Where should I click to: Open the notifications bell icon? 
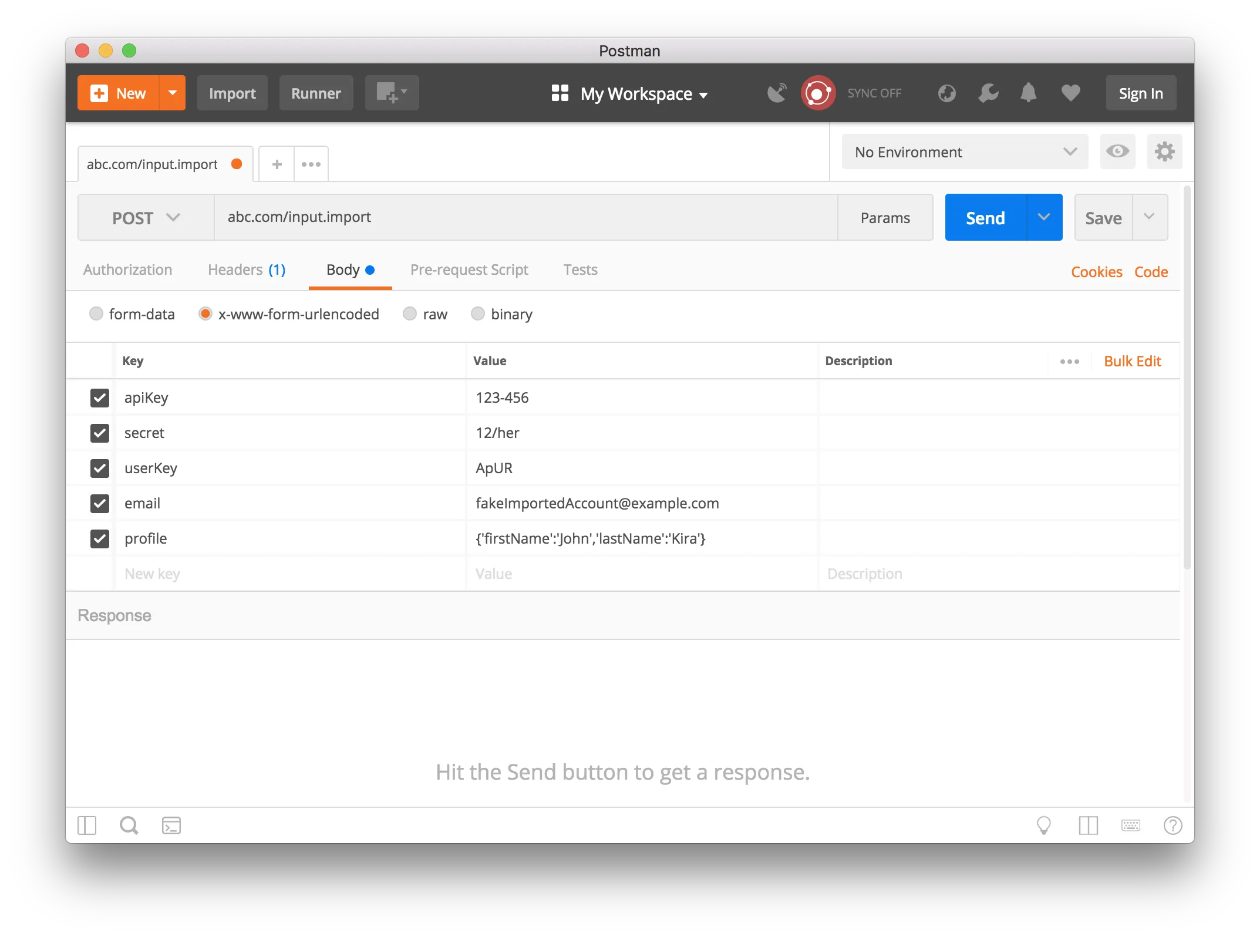pos(1028,93)
